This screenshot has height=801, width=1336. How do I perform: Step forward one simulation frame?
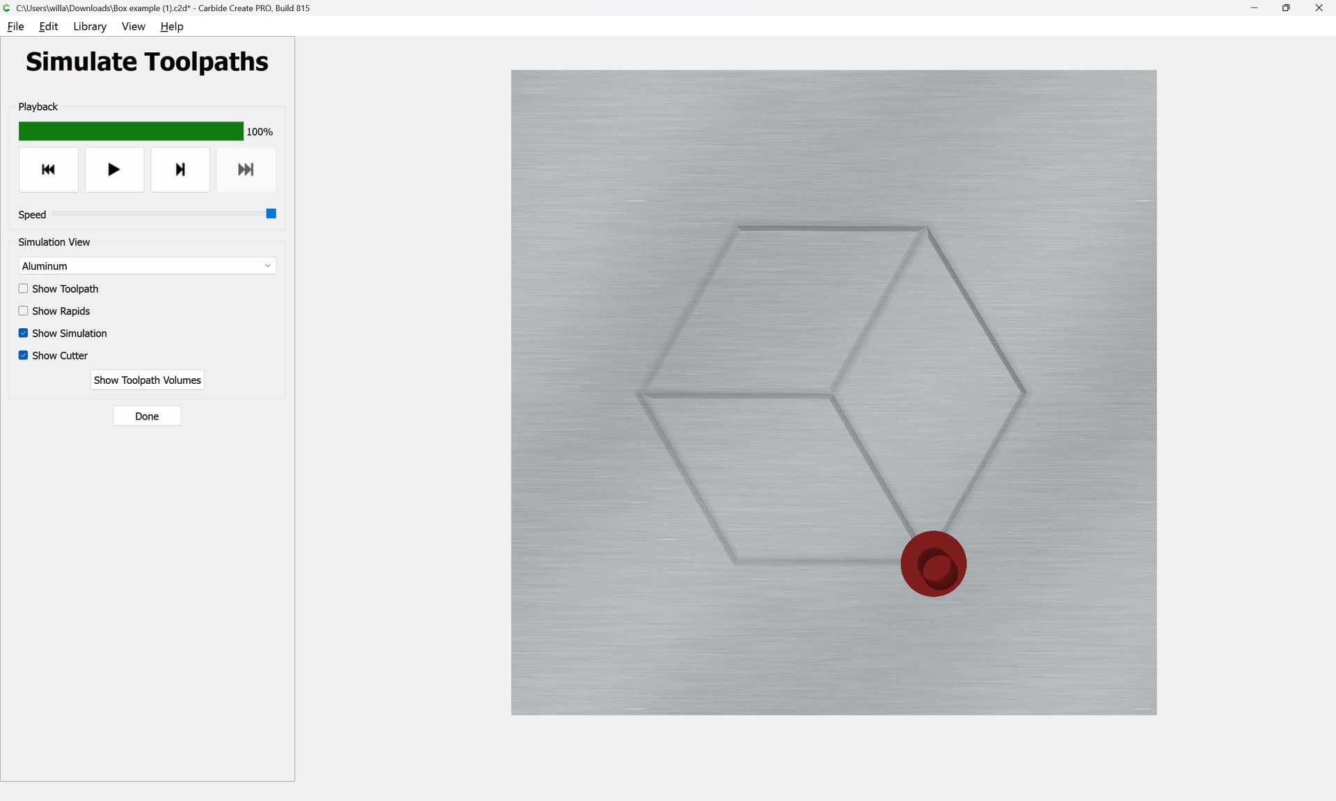click(180, 169)
